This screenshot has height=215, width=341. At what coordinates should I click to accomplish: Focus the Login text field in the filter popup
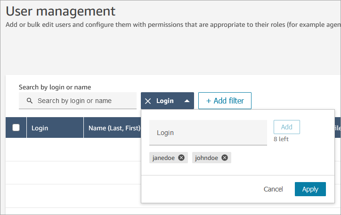coord(208,133)
